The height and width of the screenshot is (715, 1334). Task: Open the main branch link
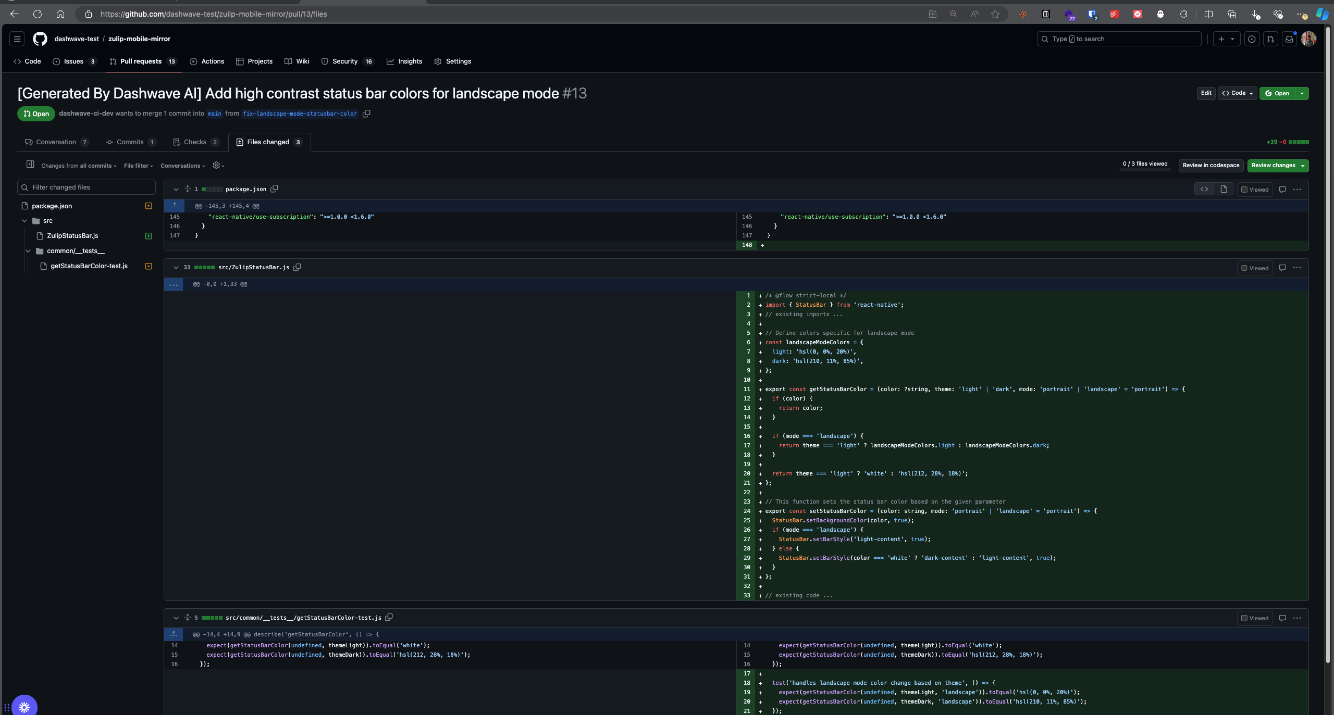[215, 114]
